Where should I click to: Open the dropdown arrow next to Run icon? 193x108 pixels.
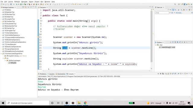coord(23,4)
